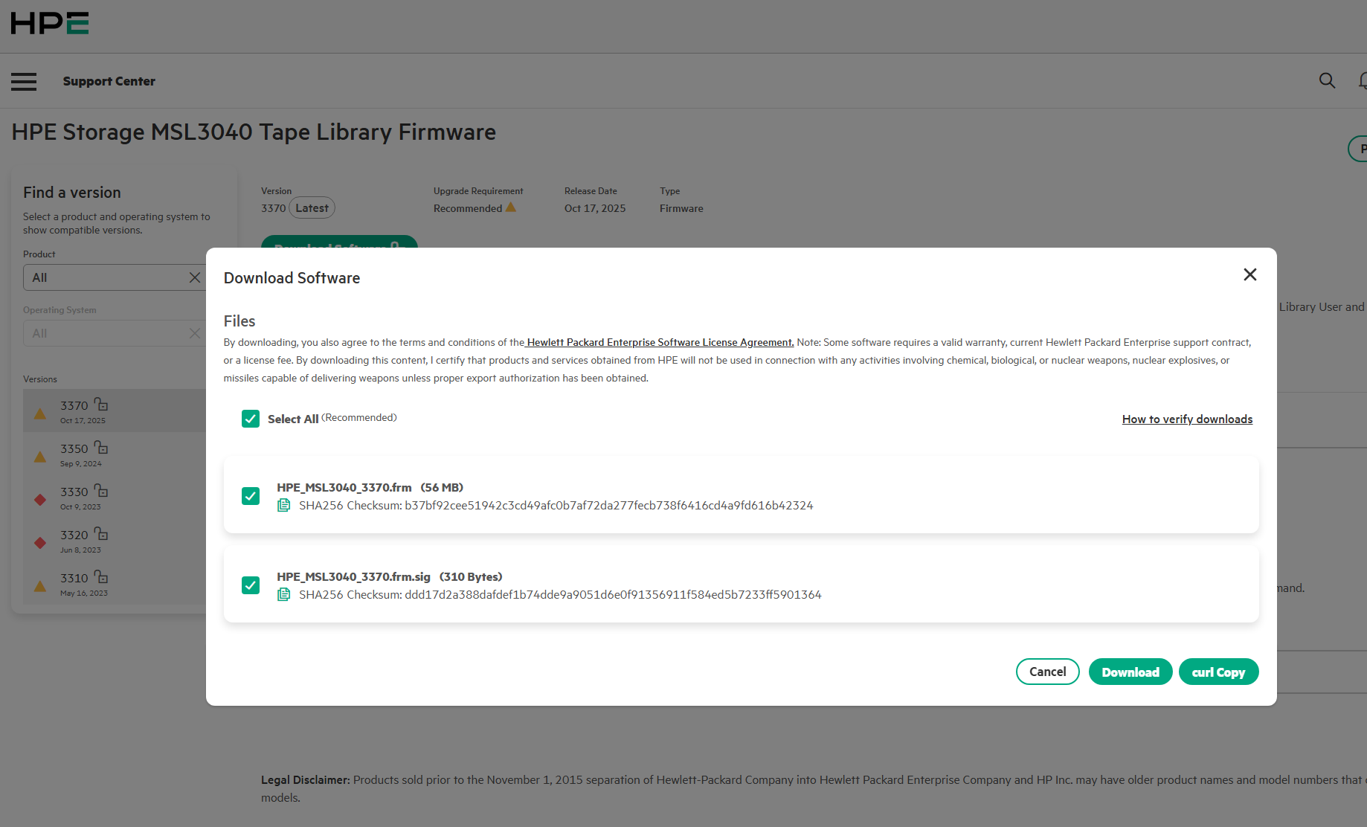Toggle the HPE_MSL3040_3370.frm.sig checkbox
Viewport: 1367px width, 827px height.
click(x=251, y=585)
